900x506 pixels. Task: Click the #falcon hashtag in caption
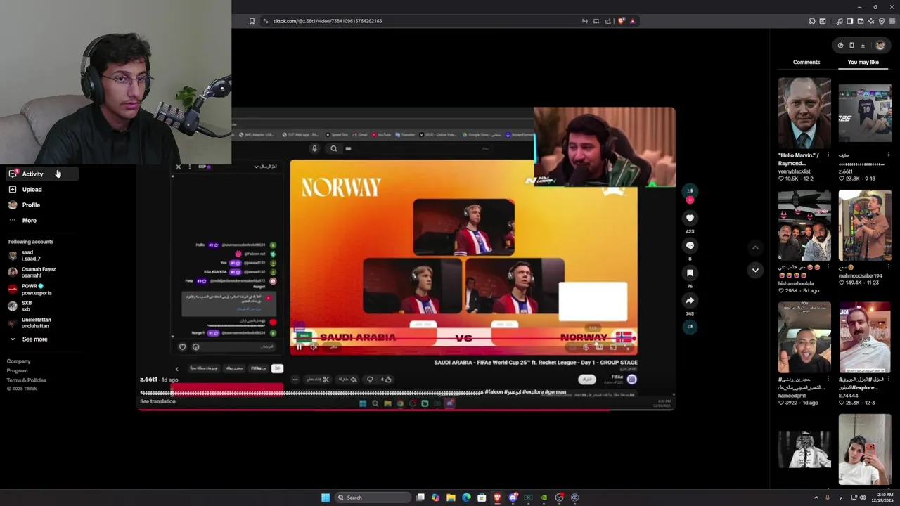pyautogui.click(x=494, y=391)
